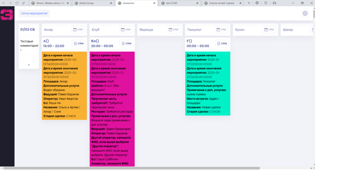The width and height of the screenshot is (352, 175).
Task: Open the settings gear icon
Action: pos(305,13)
